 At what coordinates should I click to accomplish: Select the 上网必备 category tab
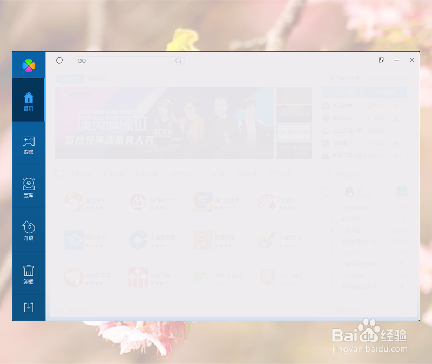(81, 174)
